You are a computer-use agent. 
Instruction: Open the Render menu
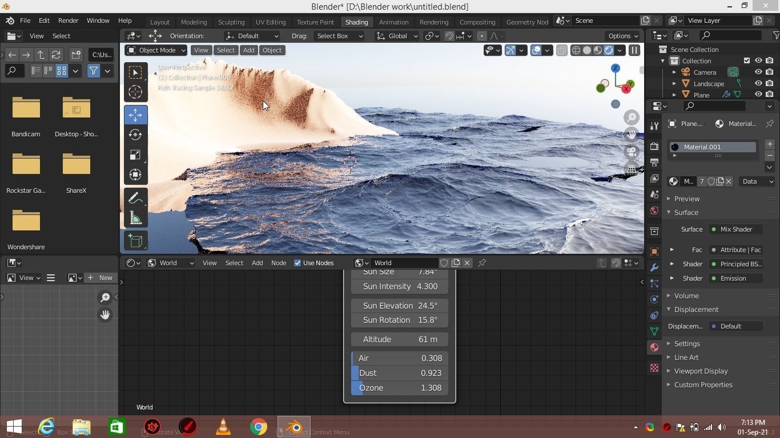68,21
